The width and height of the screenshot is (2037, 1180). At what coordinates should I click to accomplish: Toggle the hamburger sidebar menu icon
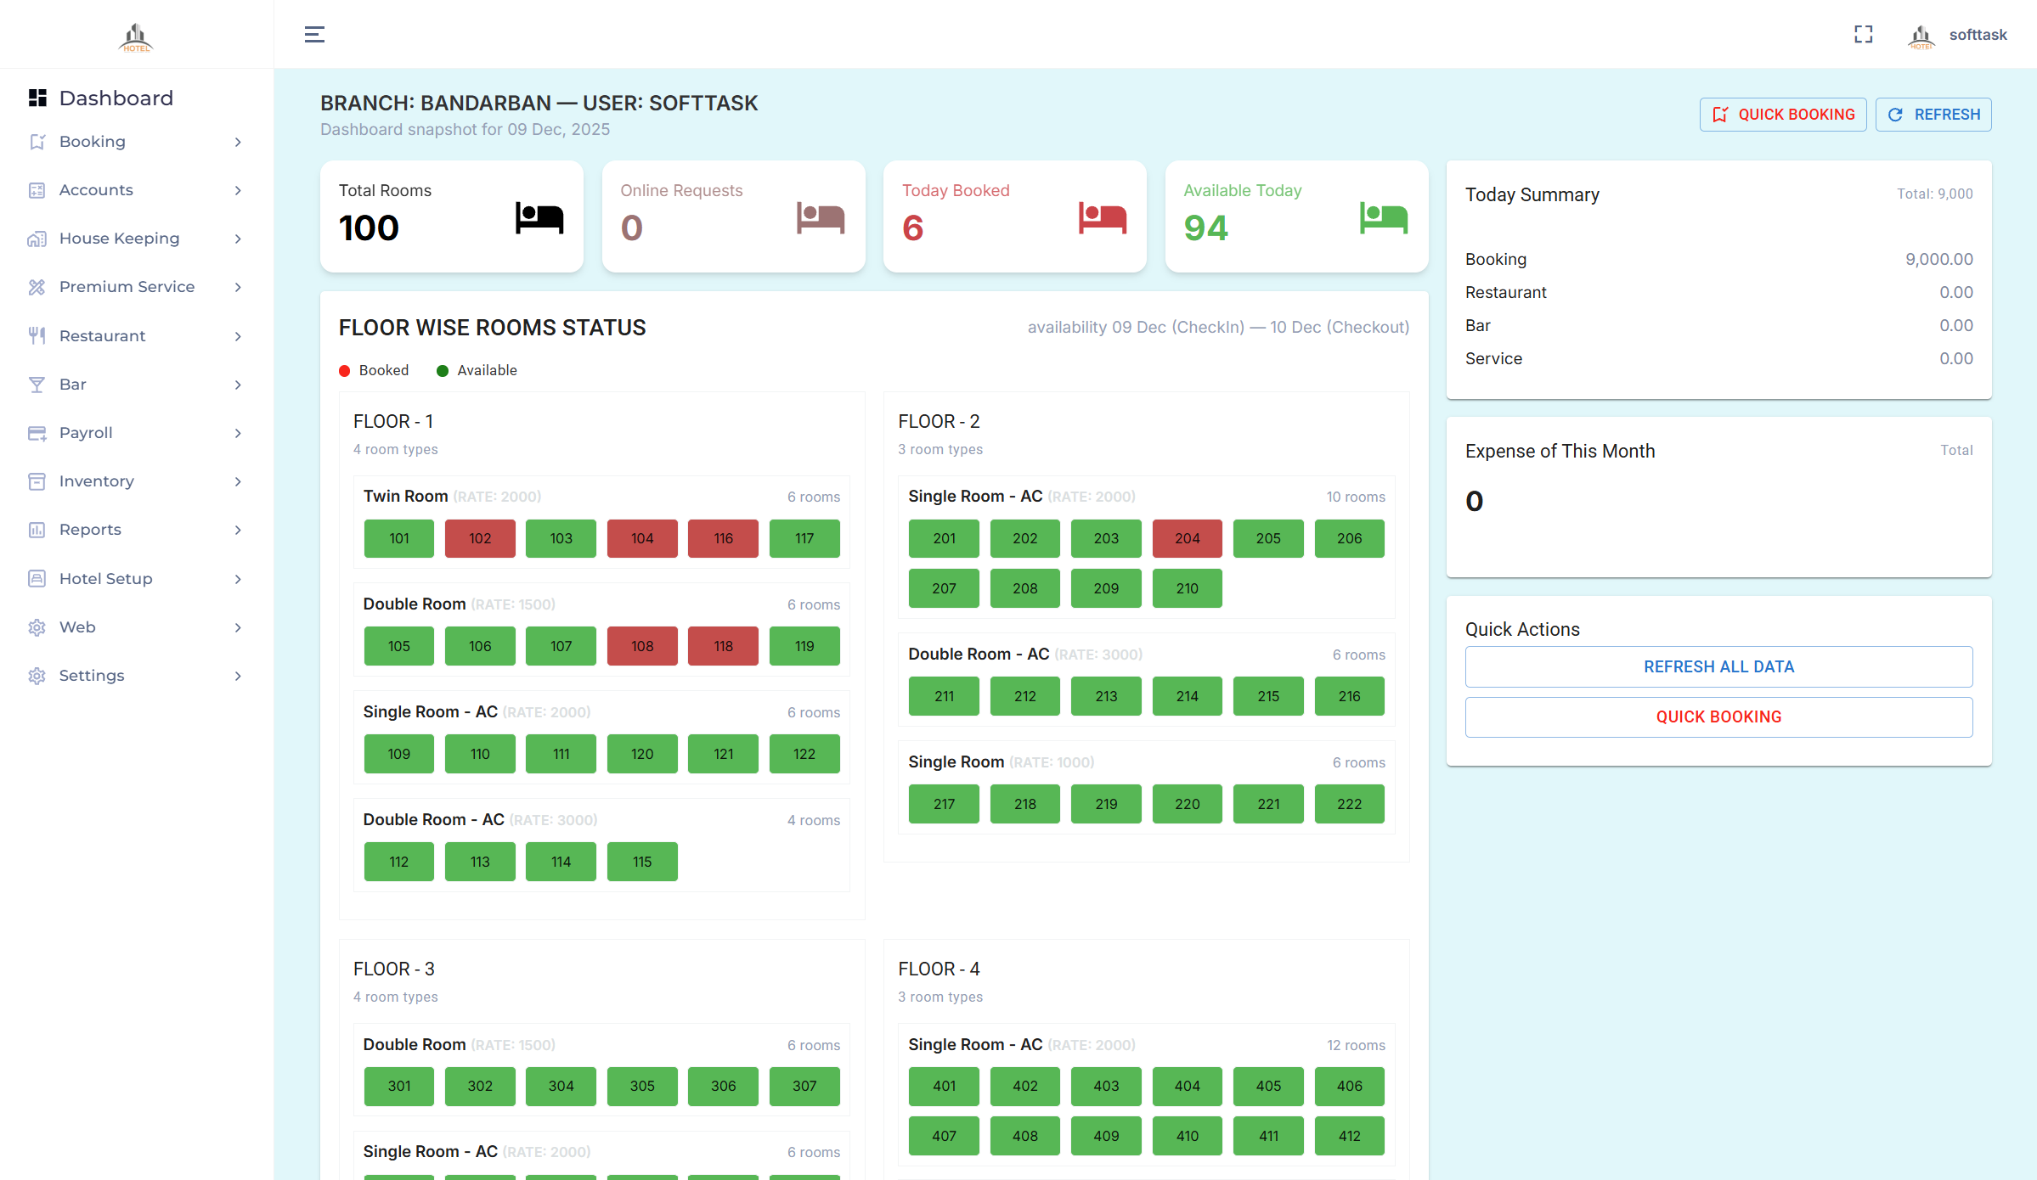coord(314,34)
